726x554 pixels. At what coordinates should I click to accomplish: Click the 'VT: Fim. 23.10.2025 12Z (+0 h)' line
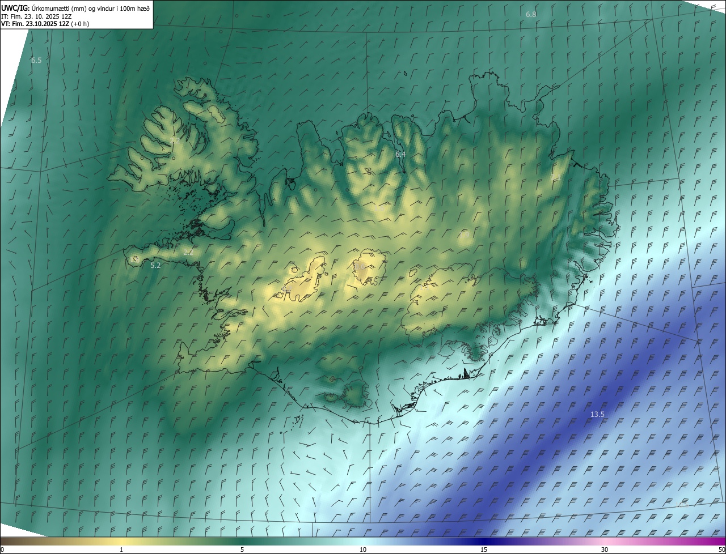click(x=45, y=24)
